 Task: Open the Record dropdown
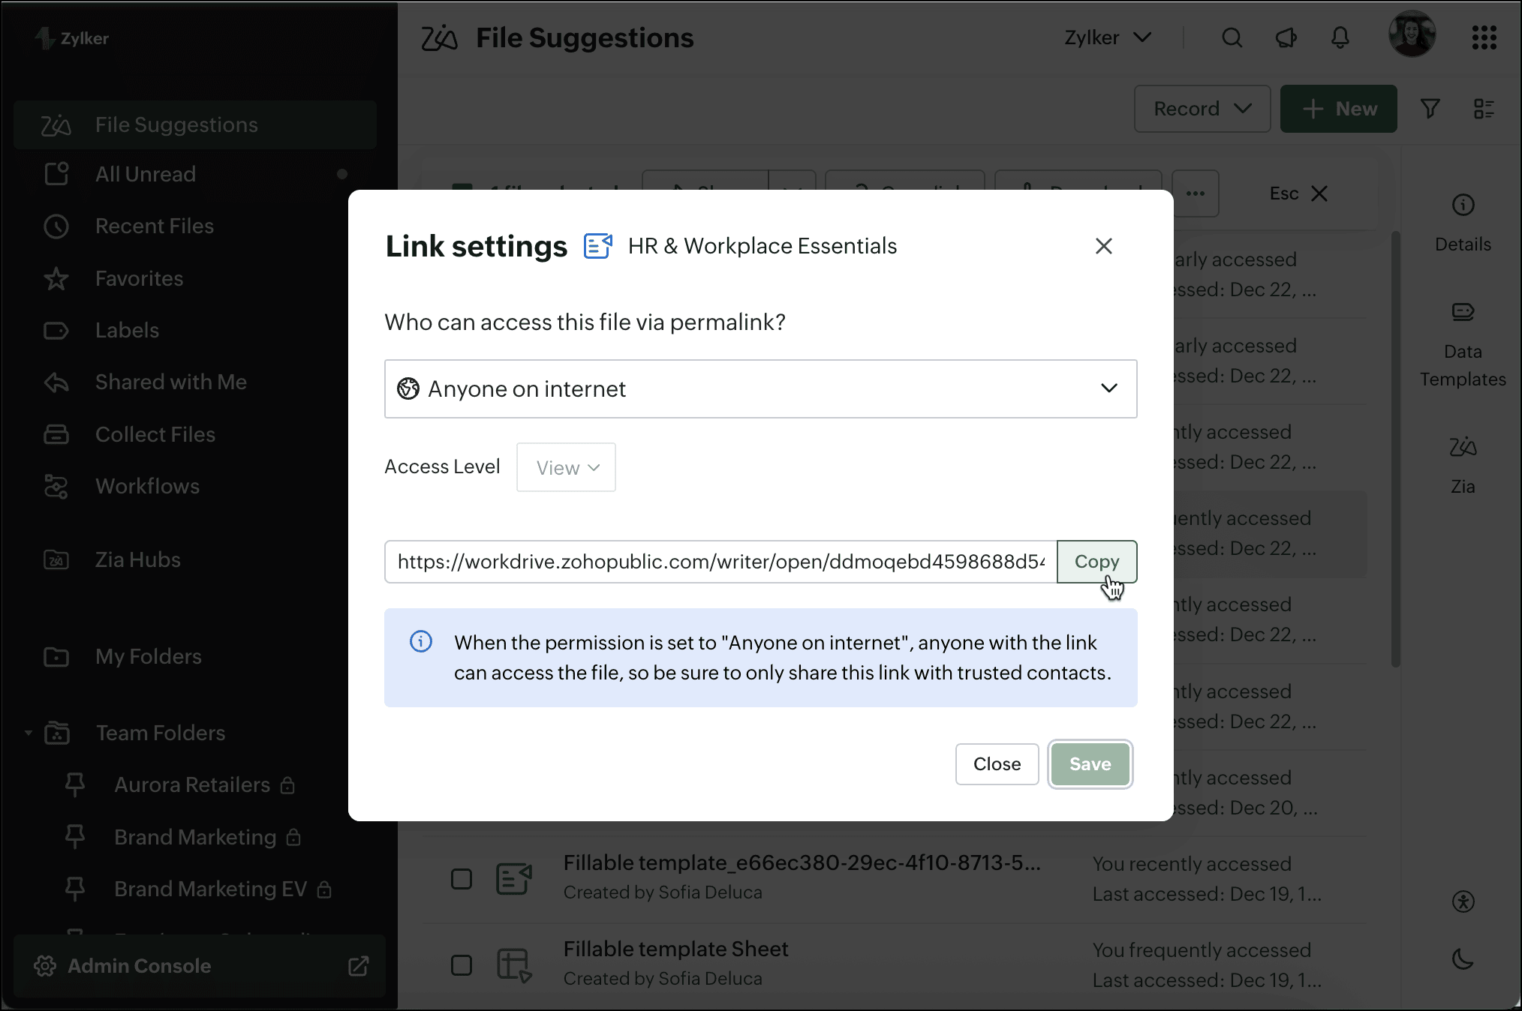pos(1202,109)
